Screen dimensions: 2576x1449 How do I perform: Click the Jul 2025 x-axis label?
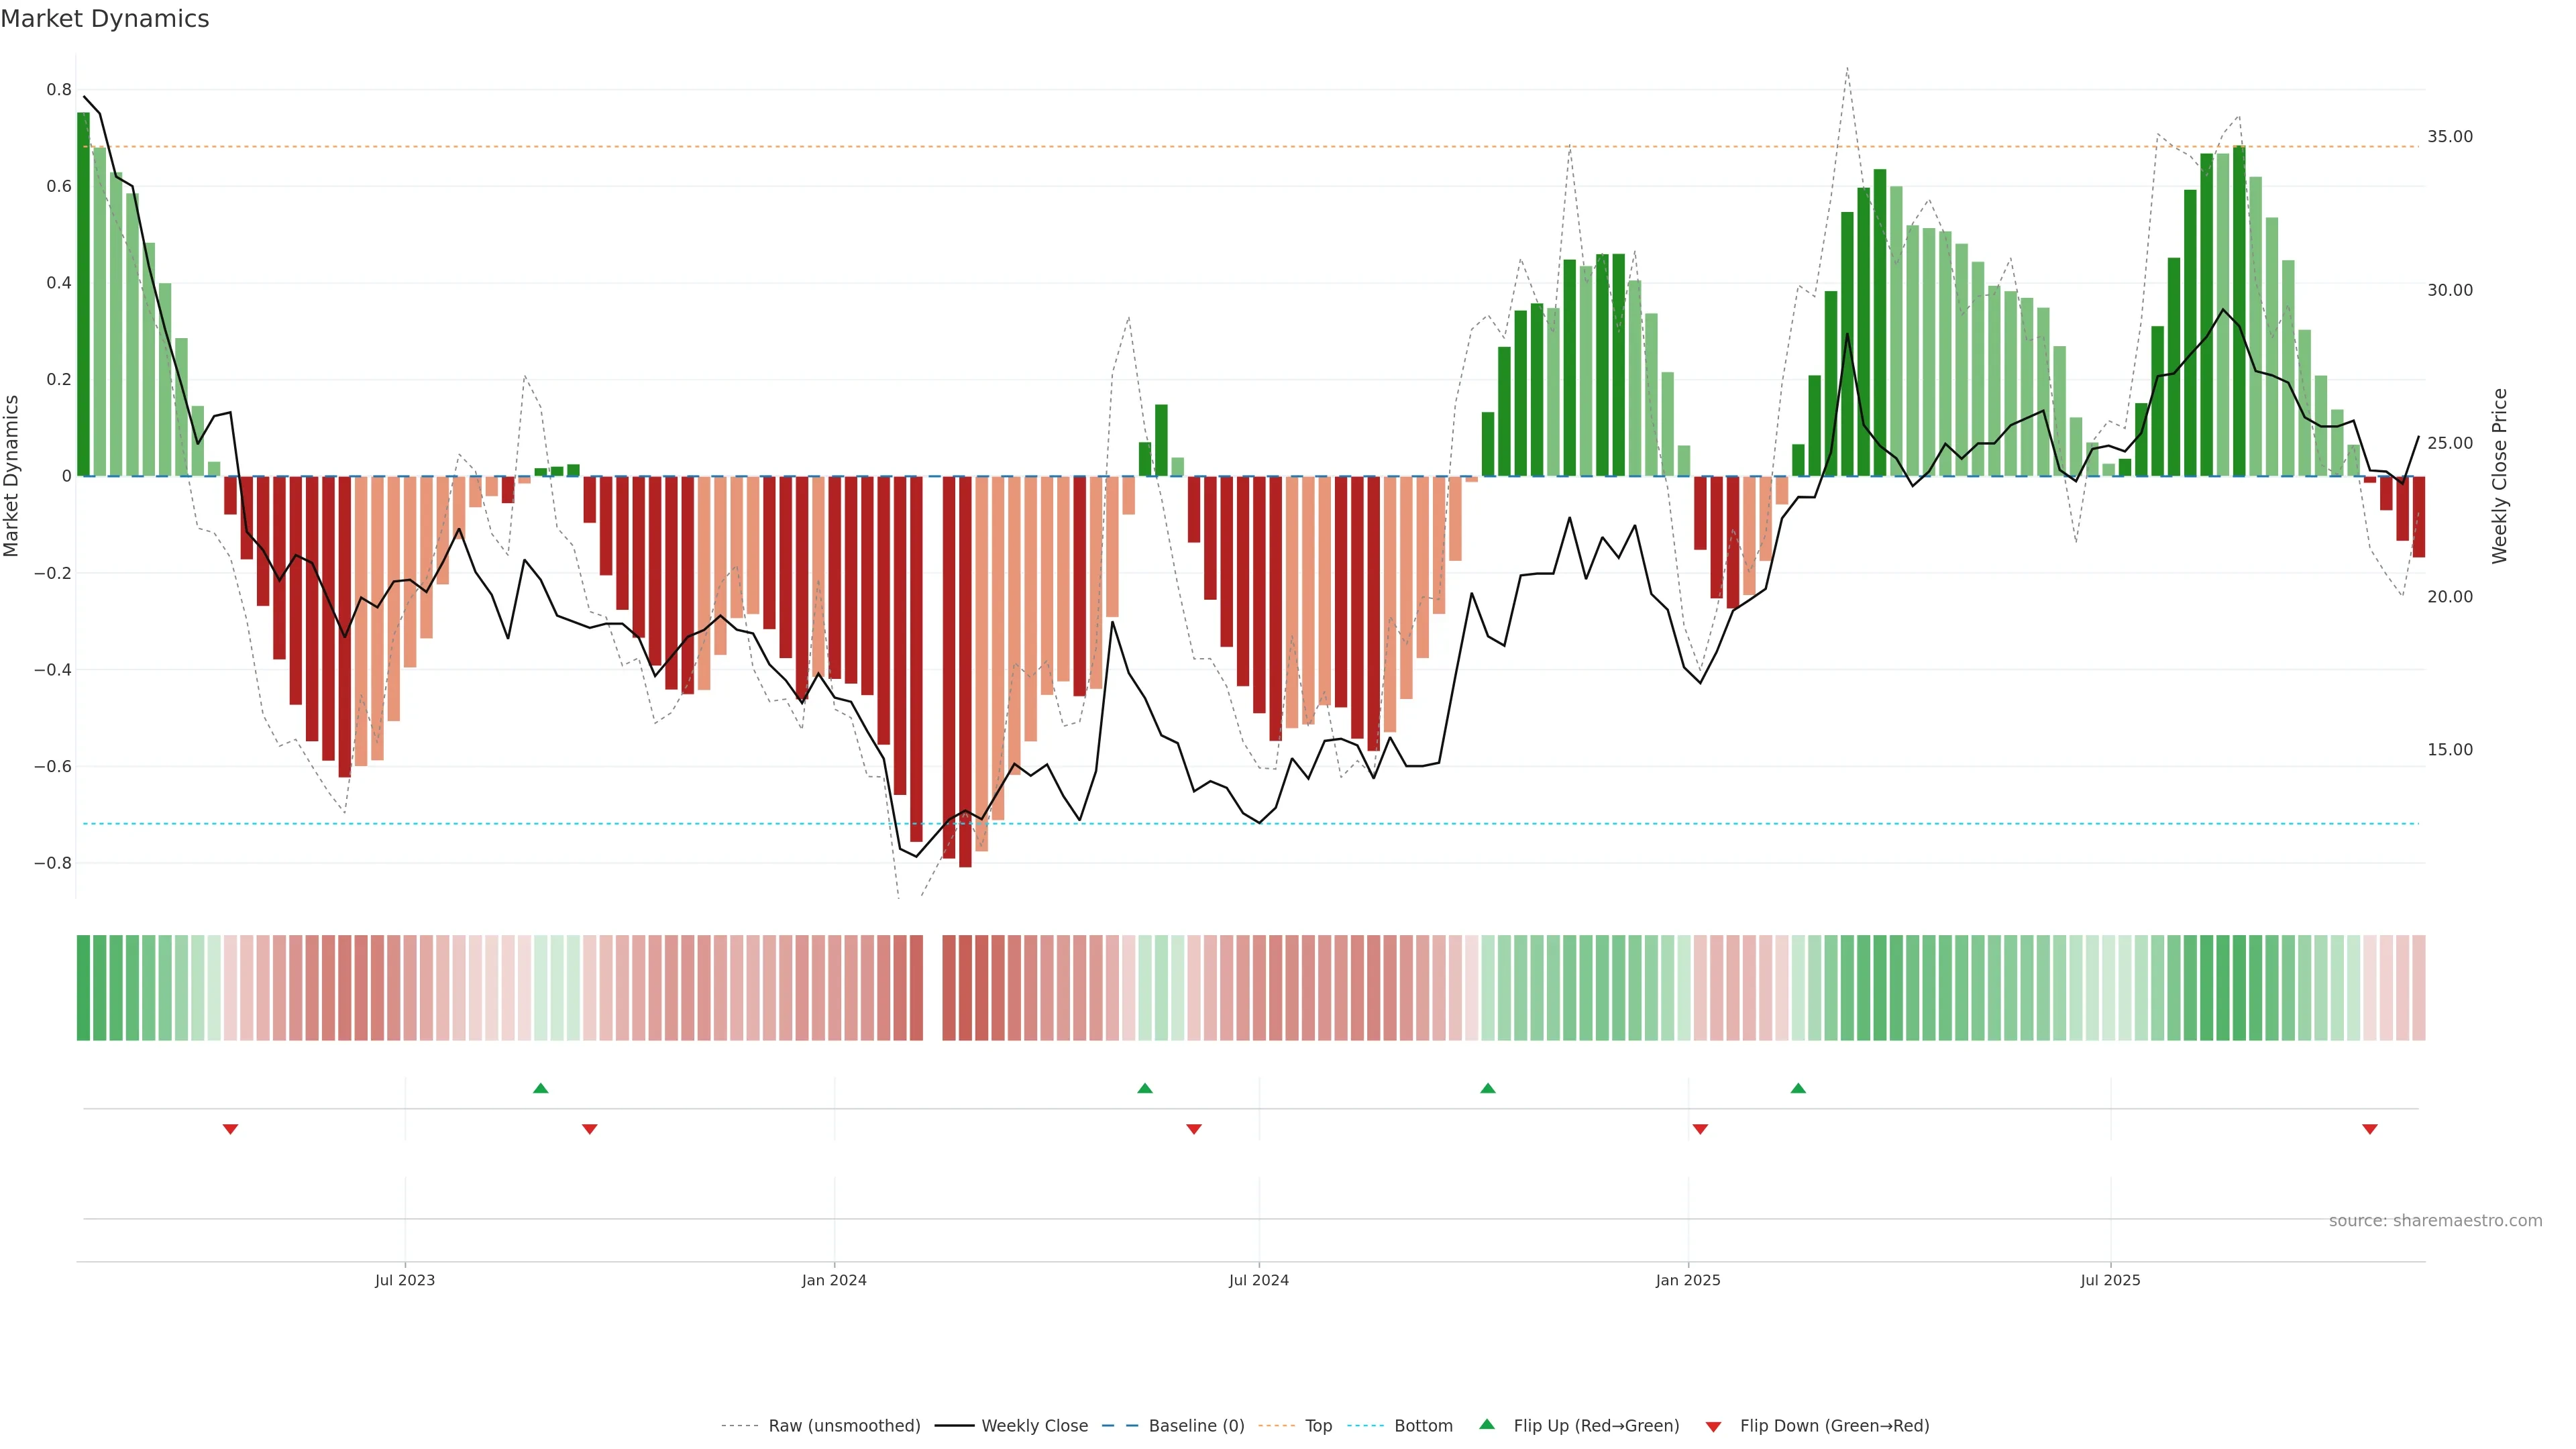pos(2110,1280)
